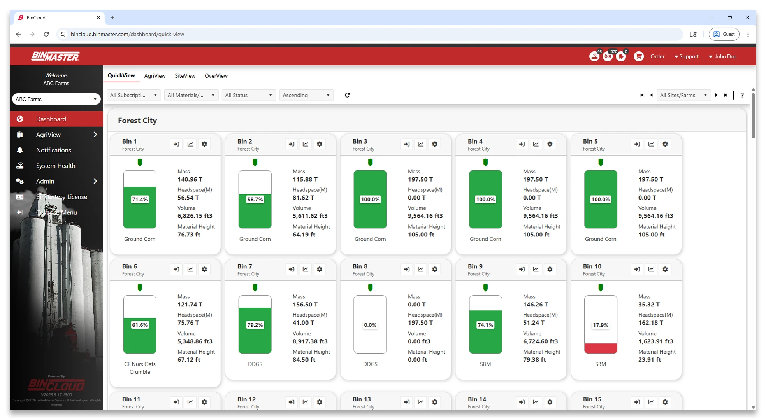Open the shopping cart icon
Viewport: 766px width, 420px height.
[639, 56]
